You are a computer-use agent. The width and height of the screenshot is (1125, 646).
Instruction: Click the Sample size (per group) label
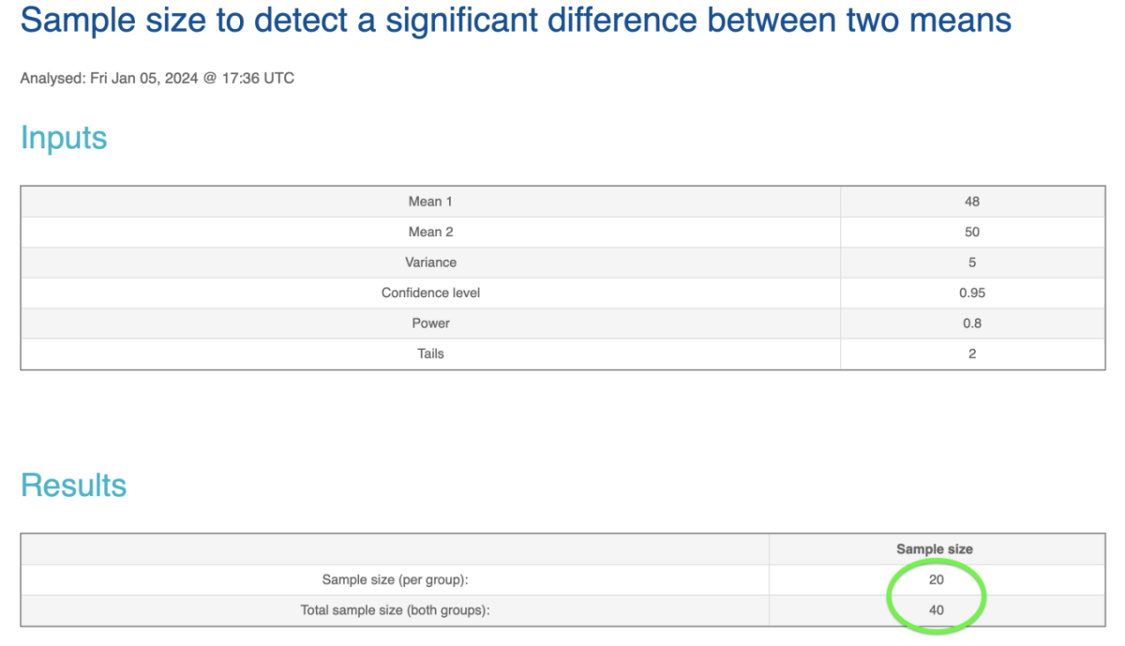[x=395, y=579]
